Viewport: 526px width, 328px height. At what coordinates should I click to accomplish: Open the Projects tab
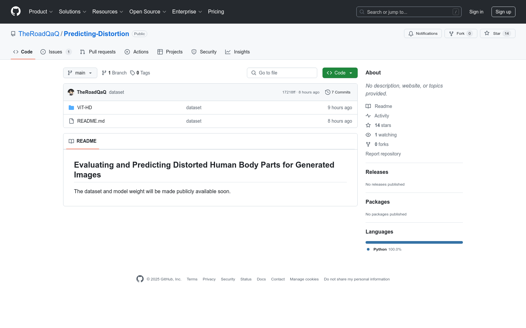170,52
